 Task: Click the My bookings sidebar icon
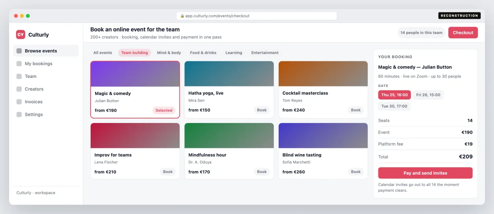coord(19,64)
